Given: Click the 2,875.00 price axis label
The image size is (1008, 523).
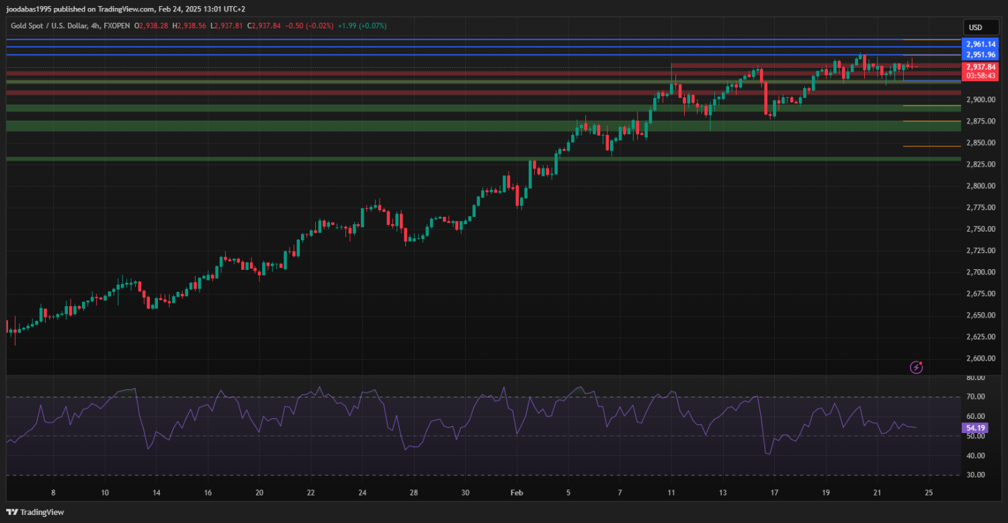Looking at the screenshot, I should 980,122.
